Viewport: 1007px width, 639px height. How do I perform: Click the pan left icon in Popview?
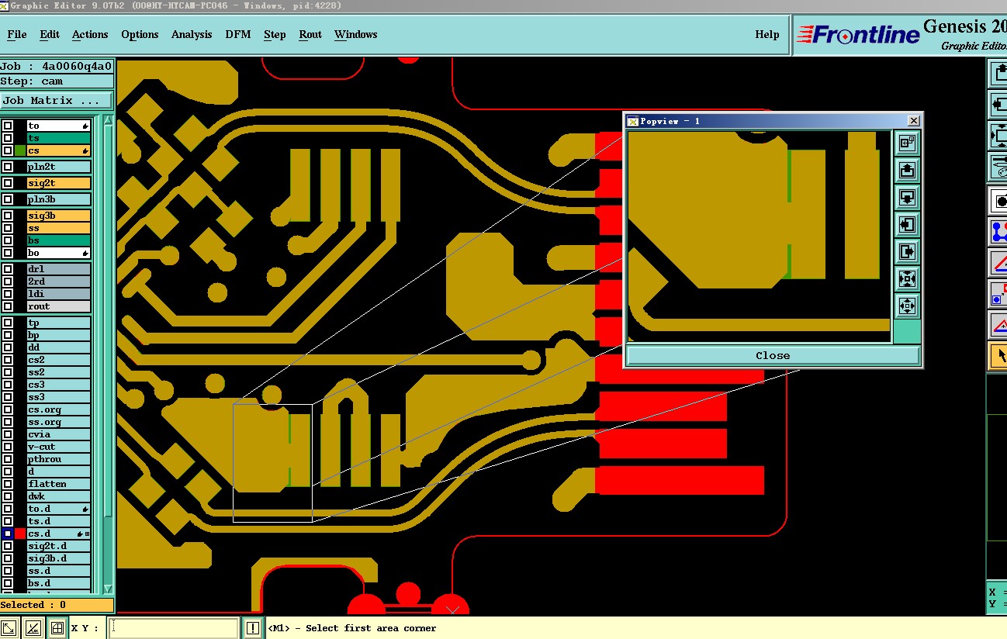point(907,225)
